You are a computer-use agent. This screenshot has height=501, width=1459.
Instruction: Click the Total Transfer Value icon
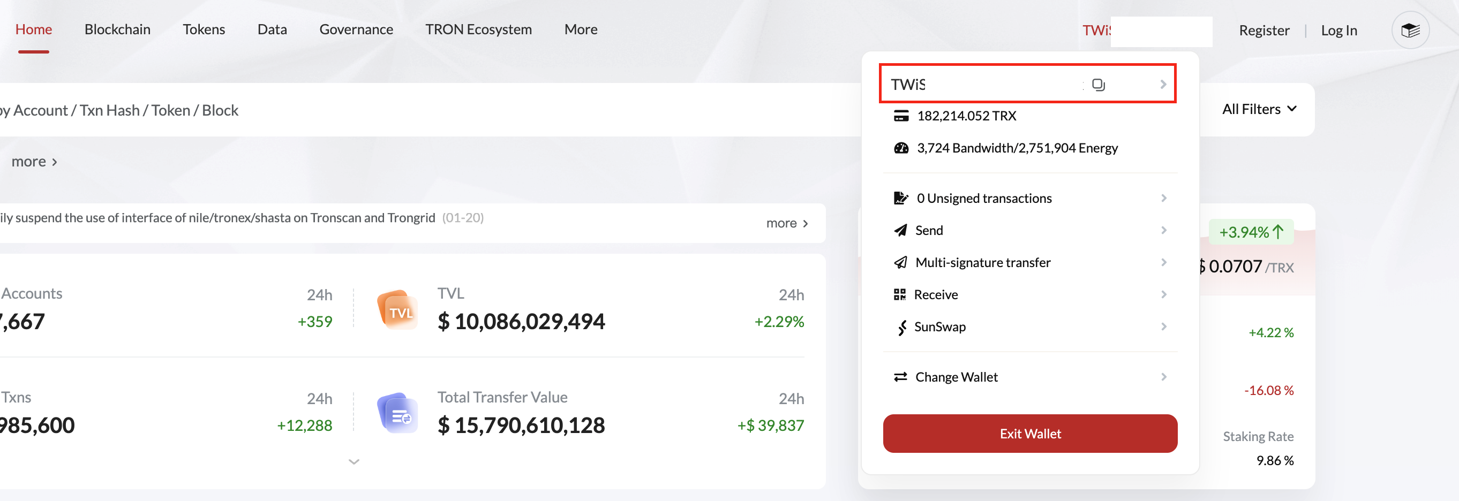pyautogui.click(x=397, y=413)
